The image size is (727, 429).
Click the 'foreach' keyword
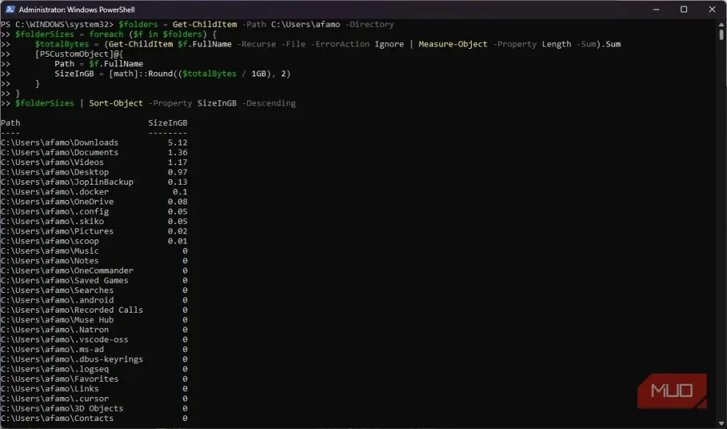106,34
